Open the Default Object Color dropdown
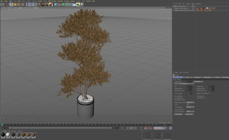 (x=190, y=103)
